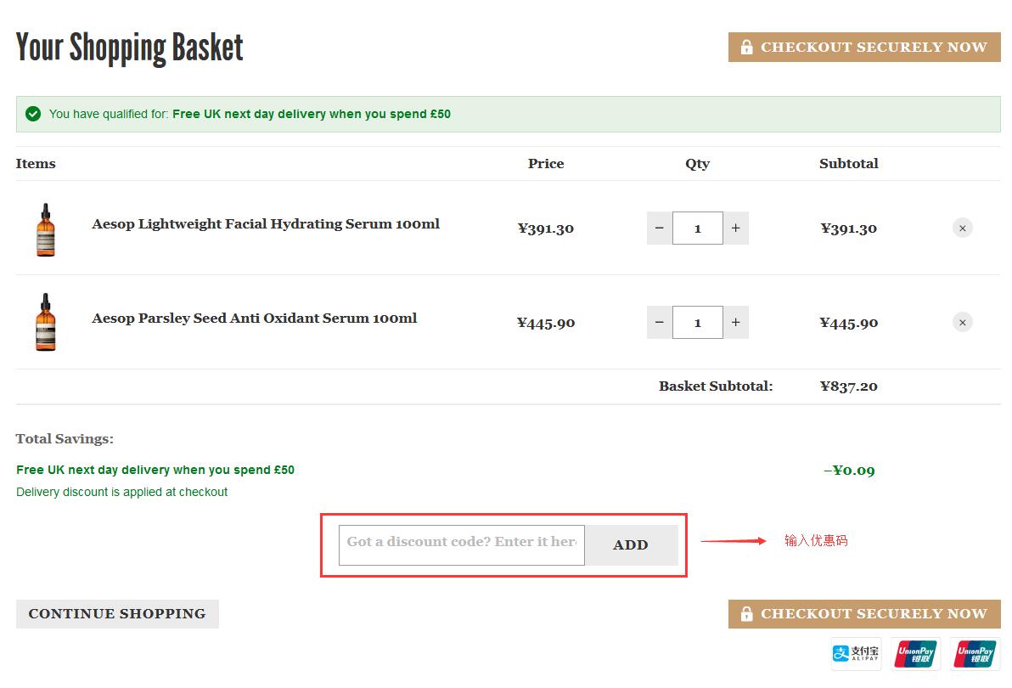This screenshot has width=1012, height=688.
Task: Open Aesop Lightweight Facial Hydrating Serum link
Action: click(x=266, y=224)
